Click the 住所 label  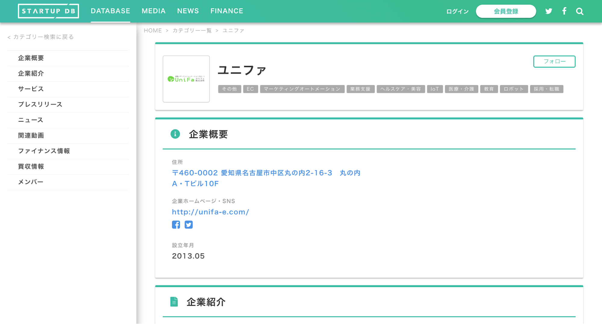coord(177,162)
